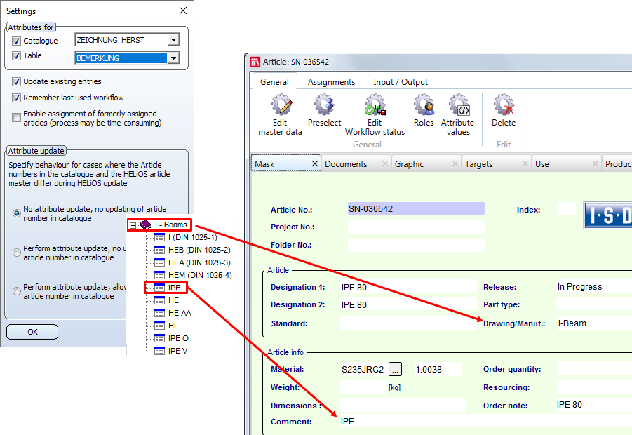
Task: Select the IPE O tree entry
Action: click(178, 338)
